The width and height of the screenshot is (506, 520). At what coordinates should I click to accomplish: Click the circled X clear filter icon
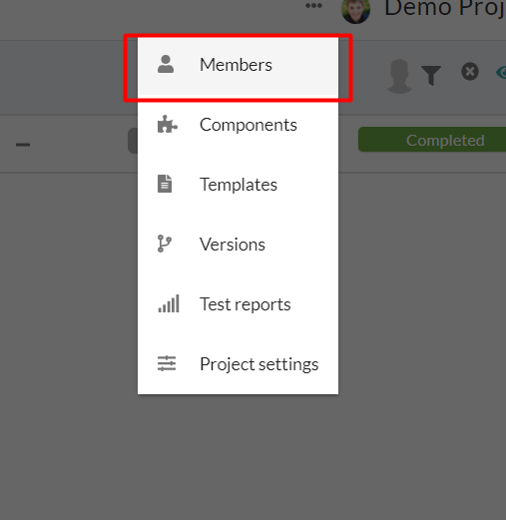click(x=470, y=71)
